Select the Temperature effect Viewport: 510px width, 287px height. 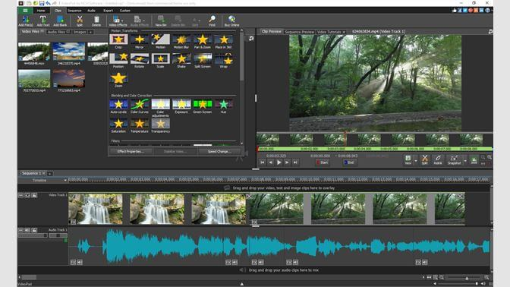coord(140,126)
